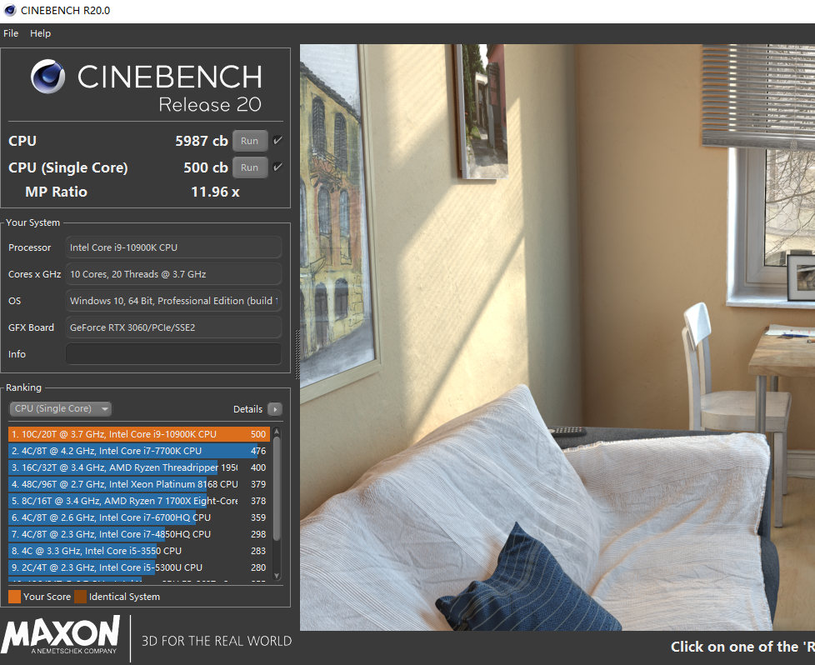815x665 pixels.
Task: Run the CPU multi-core benchmark
Action: pyautogui.click(x=249, y=141)
